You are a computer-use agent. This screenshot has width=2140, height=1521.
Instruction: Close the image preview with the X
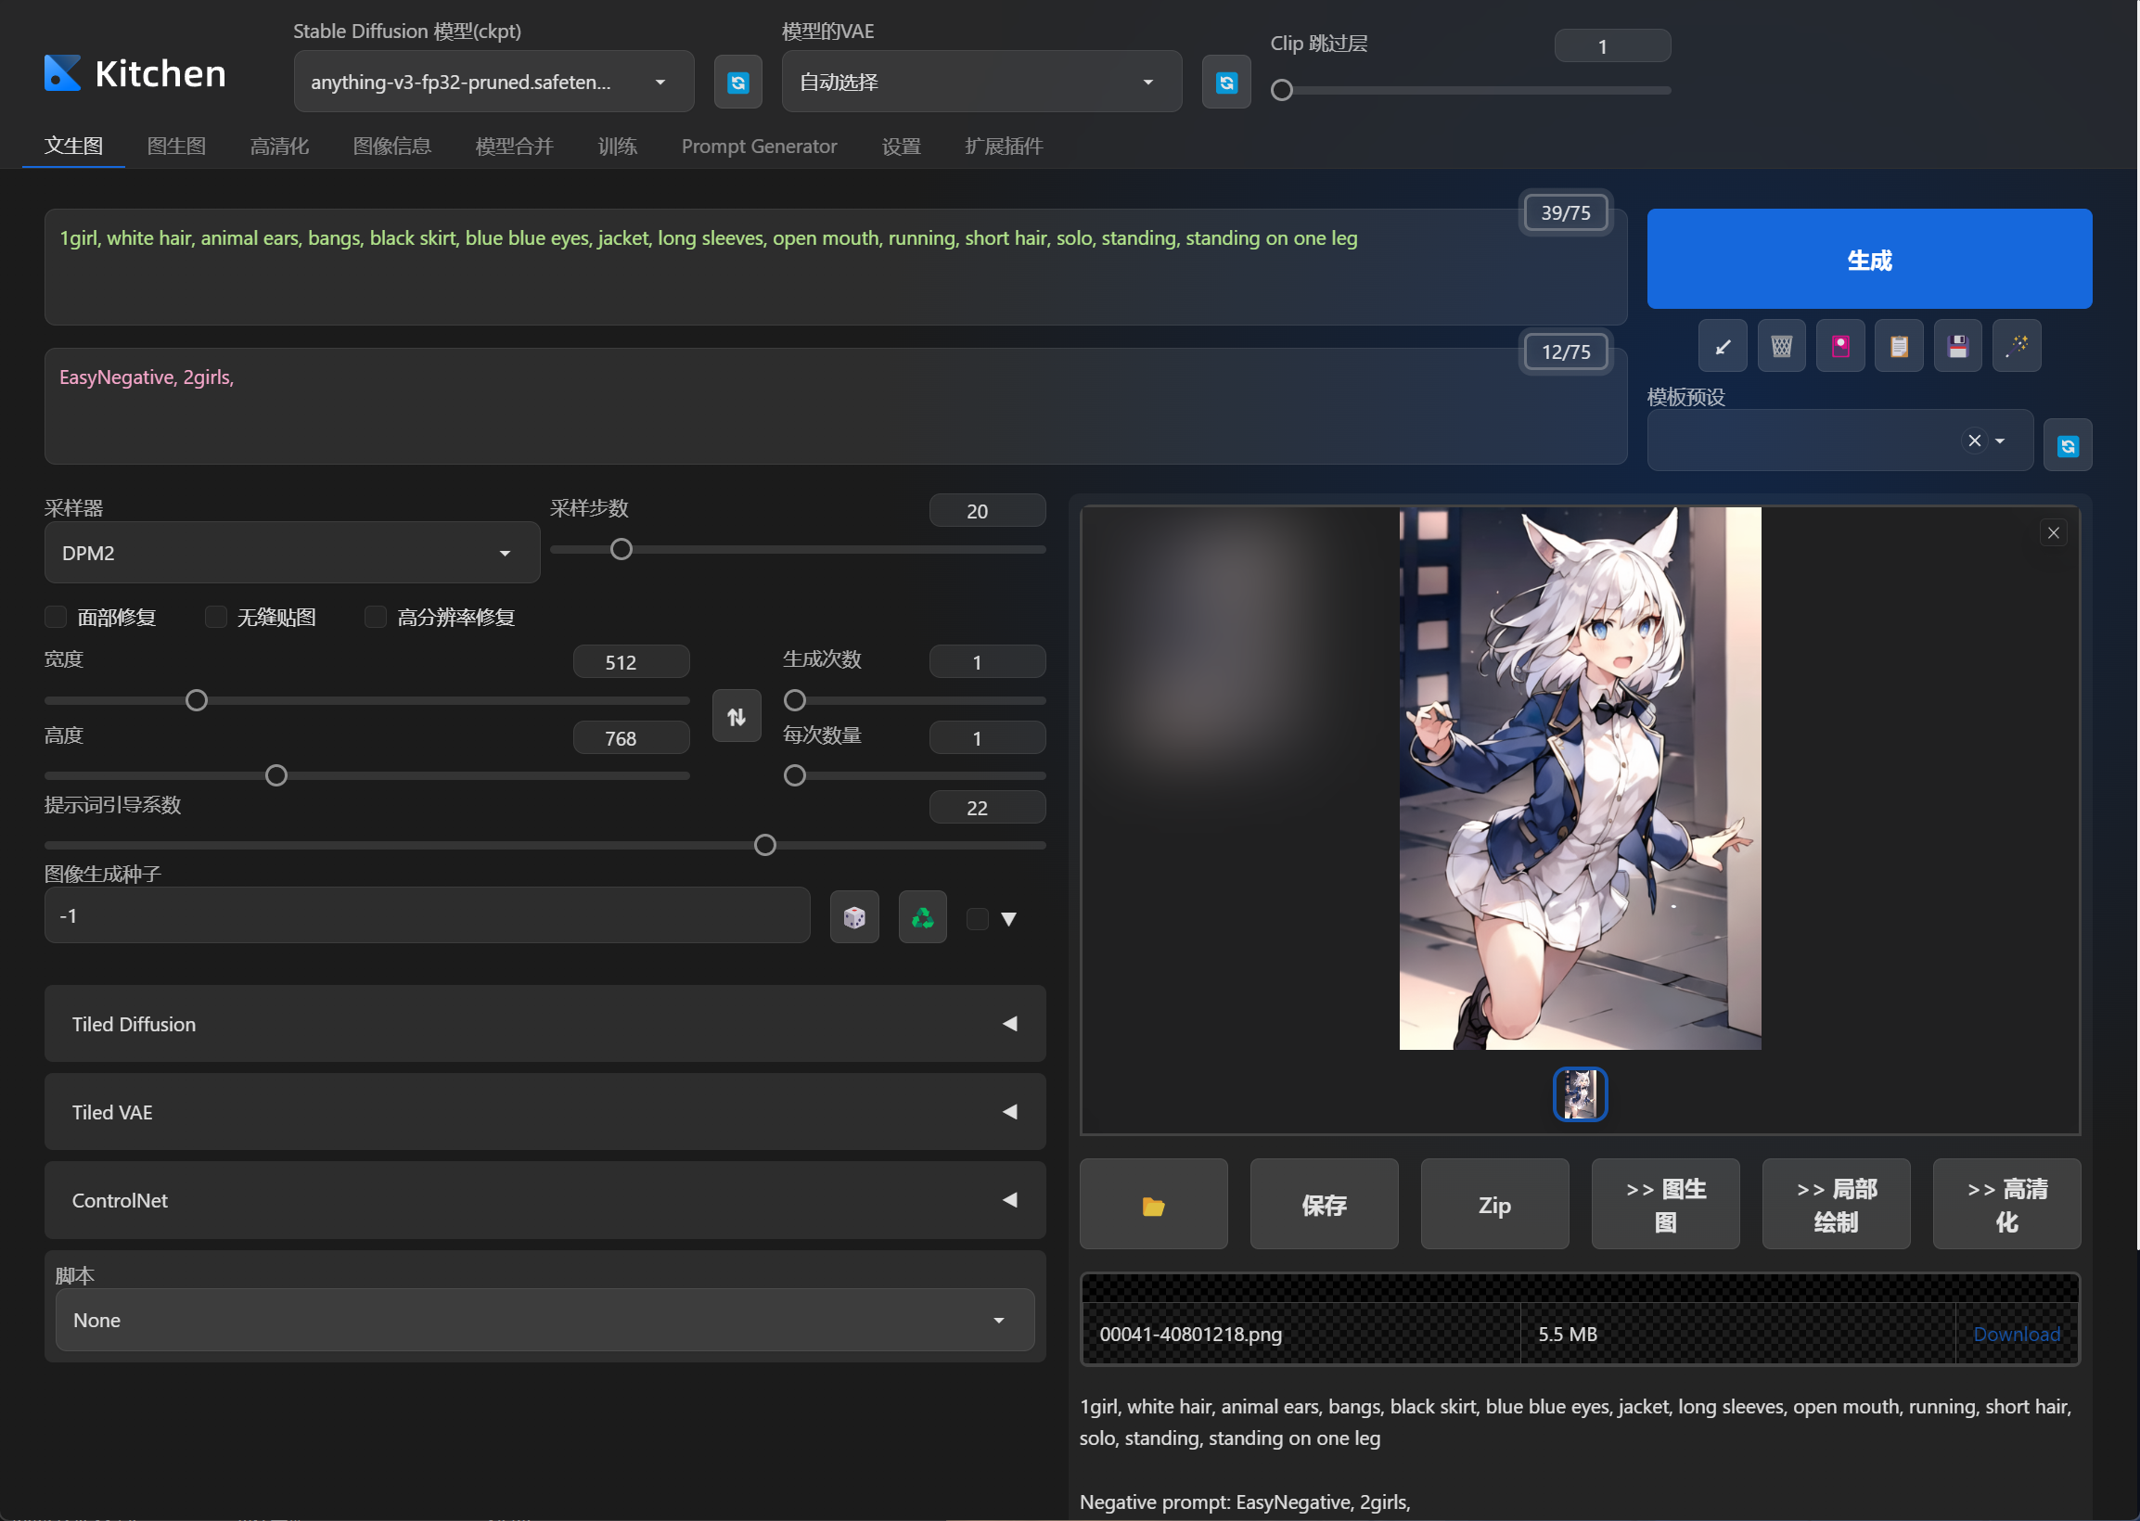click(2053, 533)
